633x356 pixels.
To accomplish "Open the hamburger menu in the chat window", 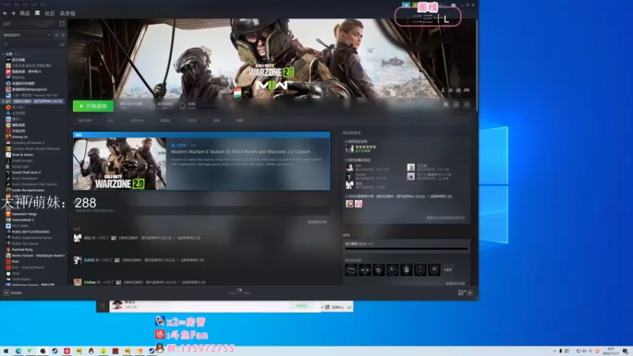I will click(x=103, y=306).
